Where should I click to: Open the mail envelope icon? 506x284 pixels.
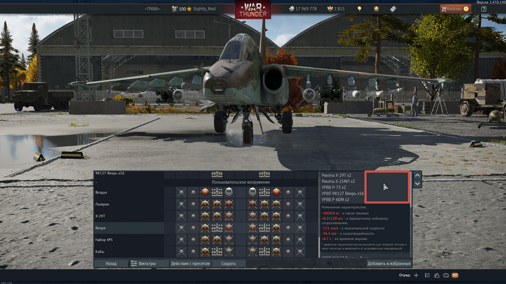[455, 275]
